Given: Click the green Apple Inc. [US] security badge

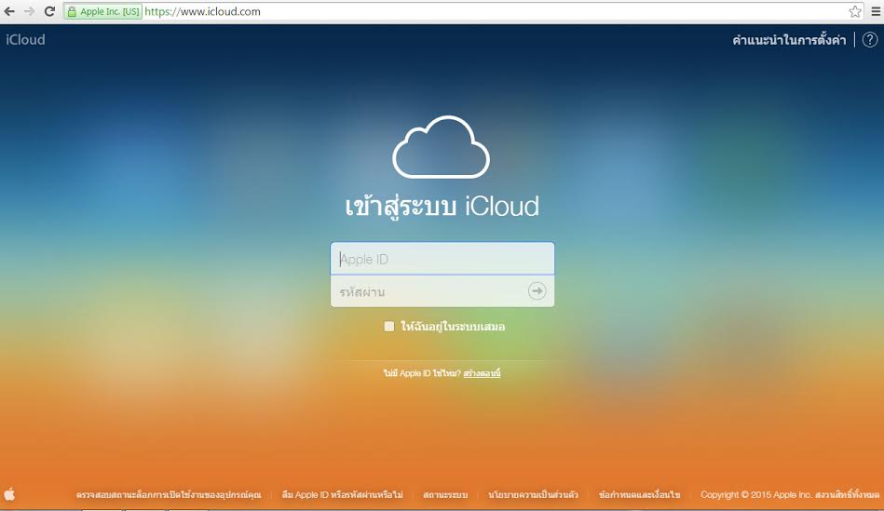Looking at the screenshot, I should point(102,11).
